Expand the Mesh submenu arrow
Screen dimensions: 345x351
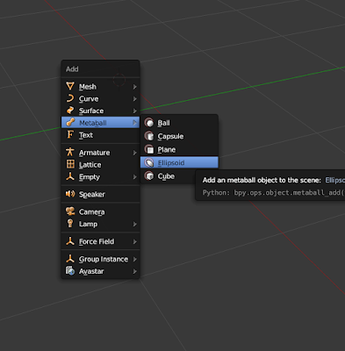tap(134, 87)
